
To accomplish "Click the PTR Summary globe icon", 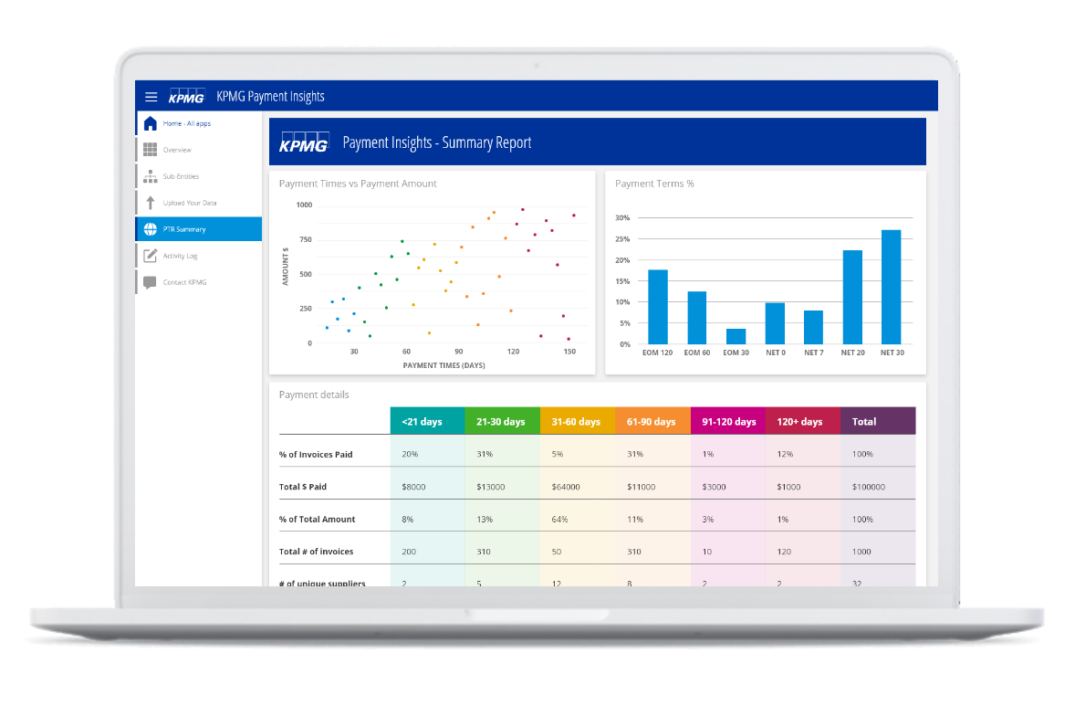I will (151, 229).
